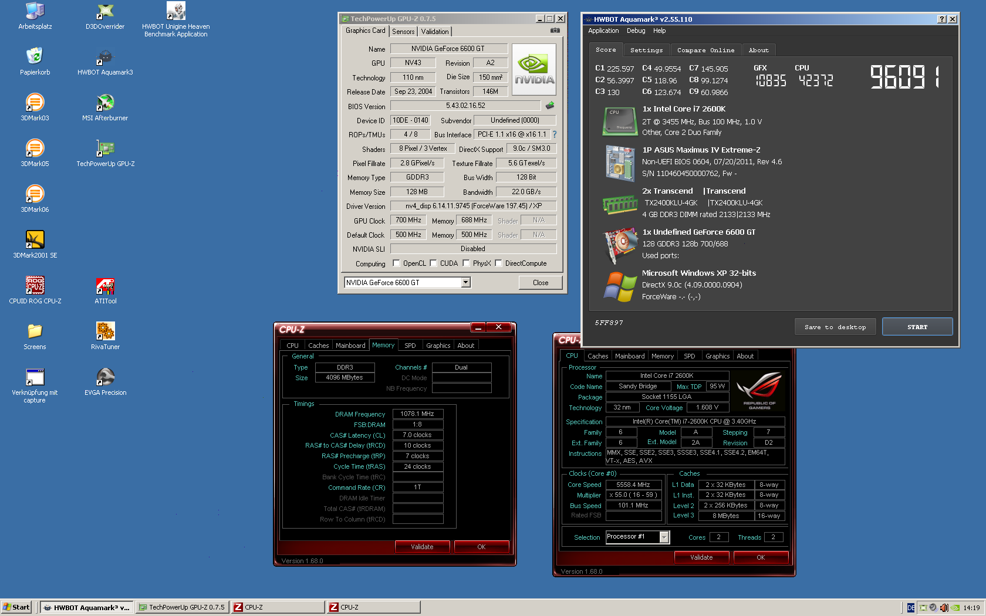This screenshot has height=616, width=986.
Task: Expand the Processor #1 selection dropdown
Action: point(664,537)
